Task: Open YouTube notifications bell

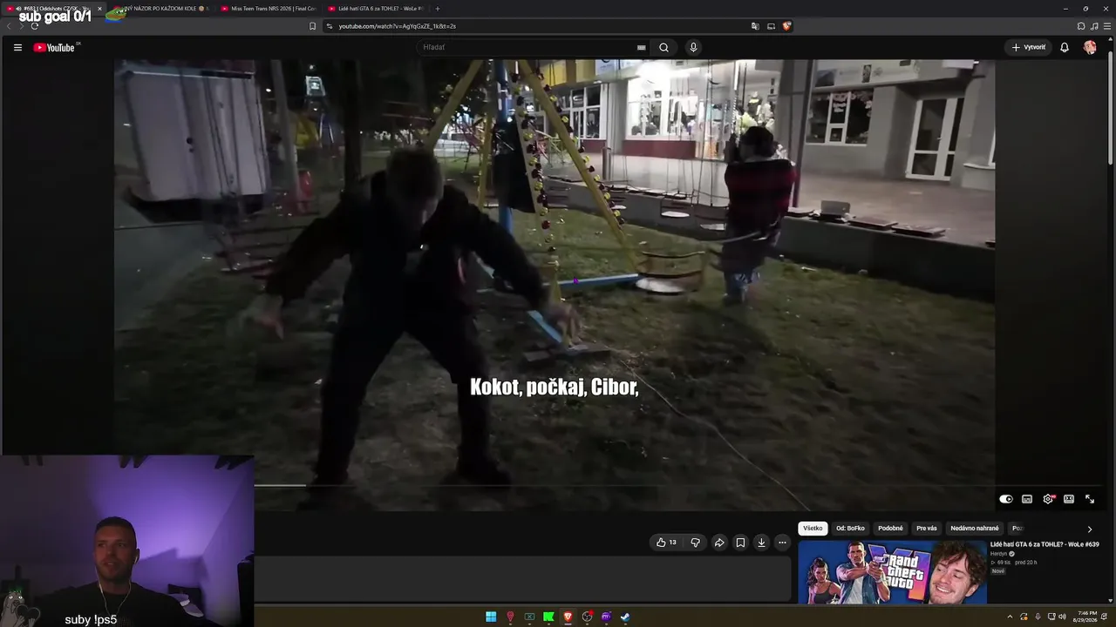Action: (1065, 48)
